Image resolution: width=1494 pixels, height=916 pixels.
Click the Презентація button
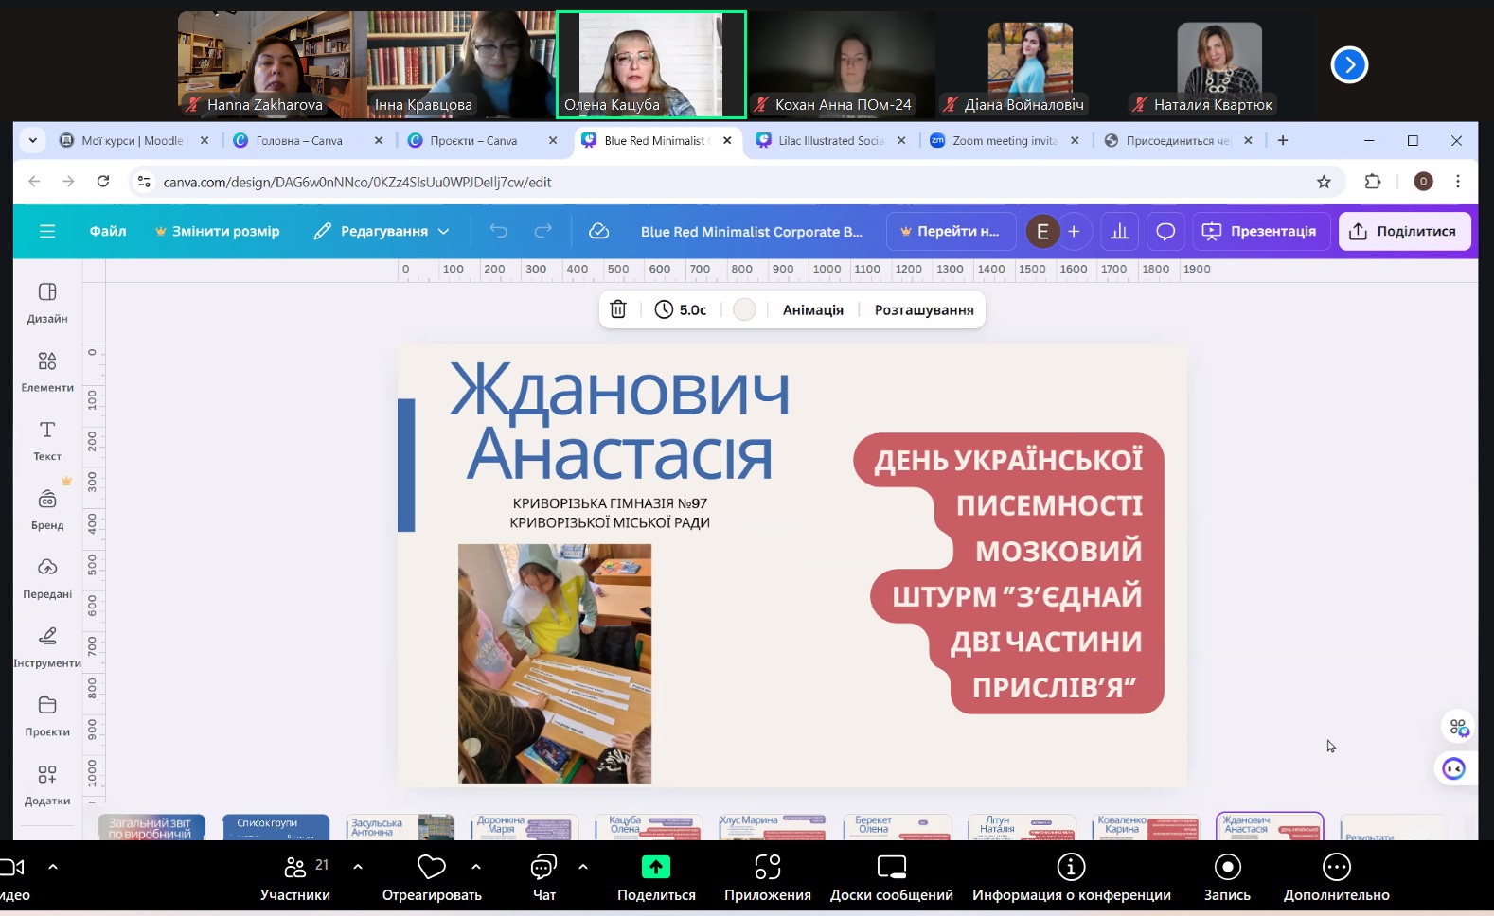click(1261, 231)
